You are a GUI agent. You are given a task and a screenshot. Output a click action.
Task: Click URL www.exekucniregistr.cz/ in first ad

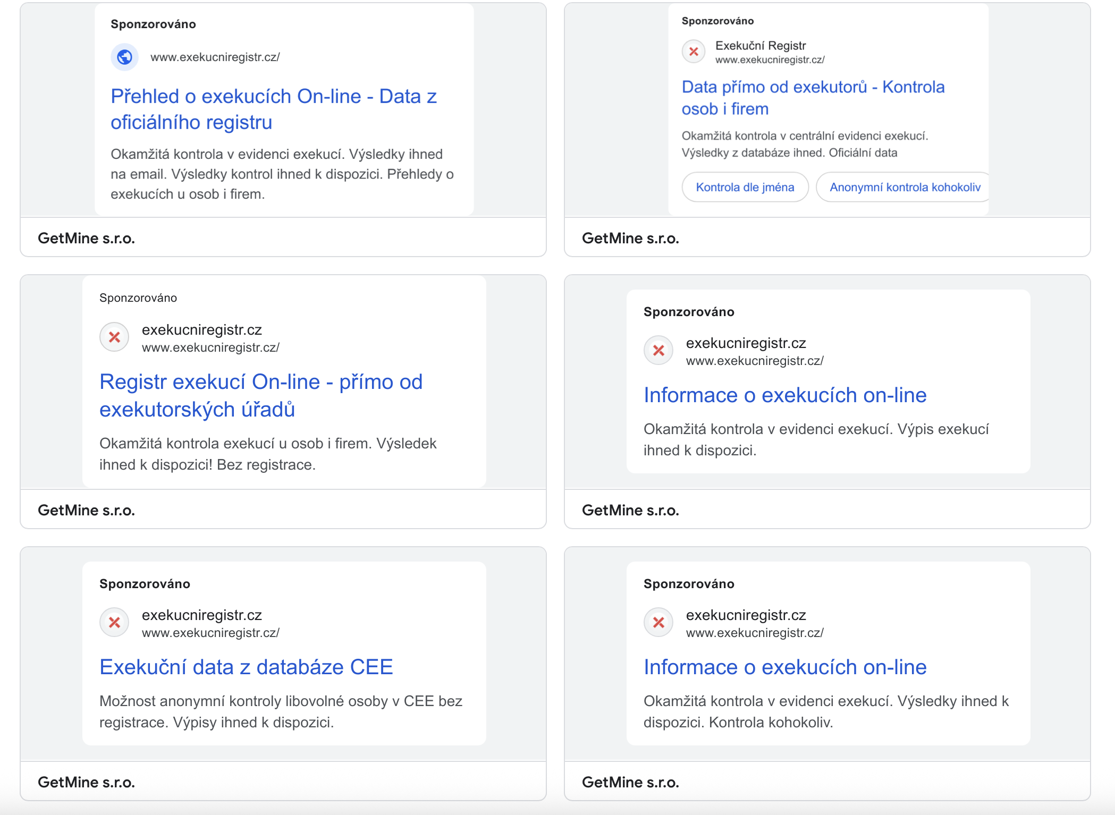(215, 57)
